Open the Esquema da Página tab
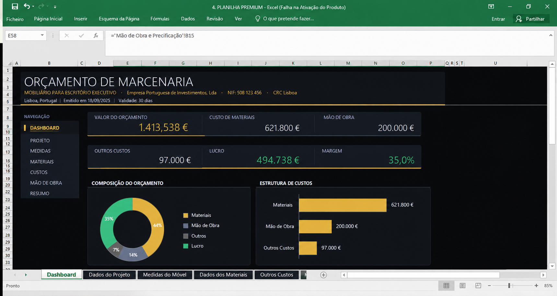The width and height of the screenshot is (557, 296). 119,19
